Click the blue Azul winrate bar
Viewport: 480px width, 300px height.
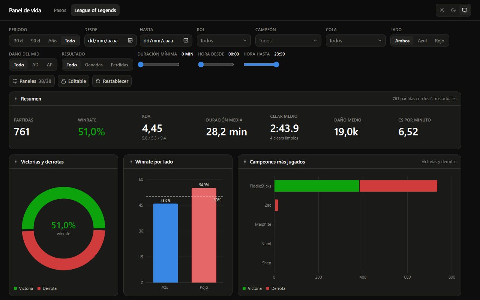(165, 243)
